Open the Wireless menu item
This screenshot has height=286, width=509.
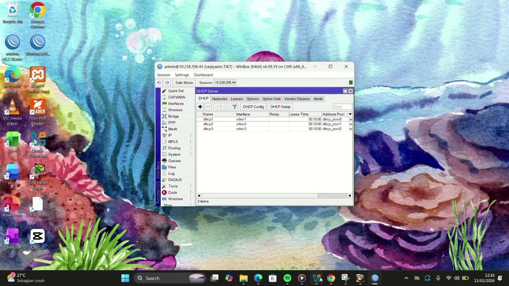pos(175,110)
